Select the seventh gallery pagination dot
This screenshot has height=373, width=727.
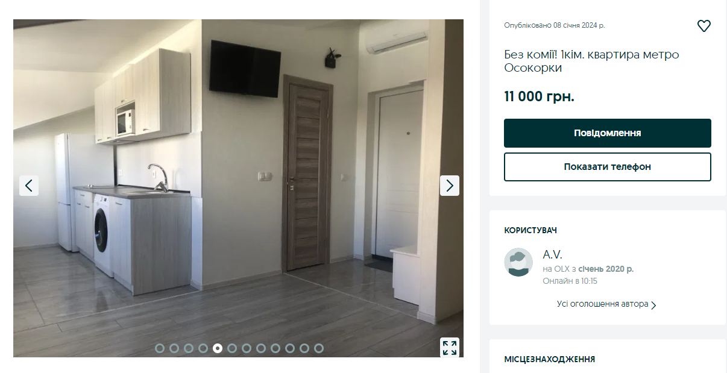(247, 348)
